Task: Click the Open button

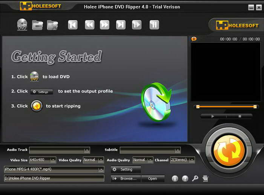Action: point(152,178)
